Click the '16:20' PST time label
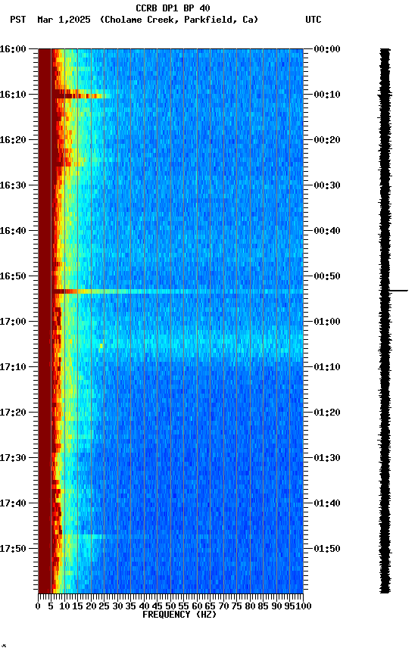The image size is (418, 654). (13, 140)
